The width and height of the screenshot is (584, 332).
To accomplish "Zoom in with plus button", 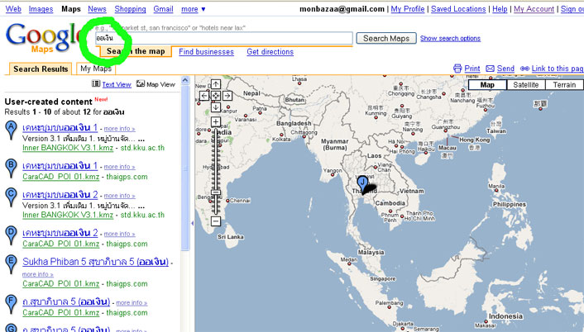I will tap(216, 121).
